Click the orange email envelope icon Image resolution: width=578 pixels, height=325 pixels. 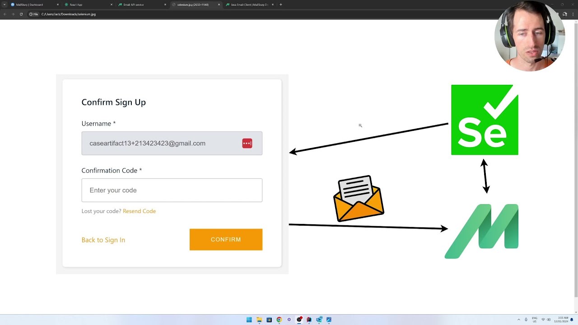tap(359, 199)
